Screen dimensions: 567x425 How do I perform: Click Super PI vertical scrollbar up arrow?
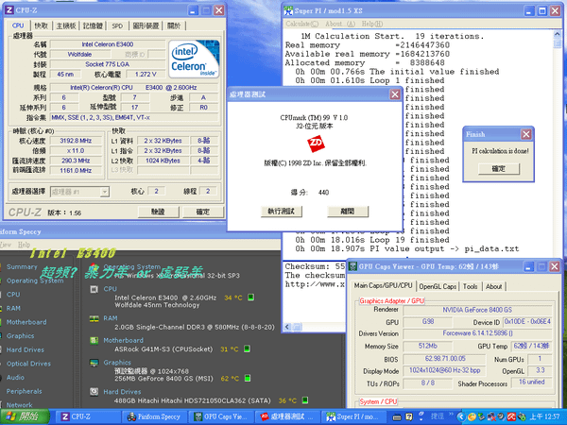coord(557,34)
